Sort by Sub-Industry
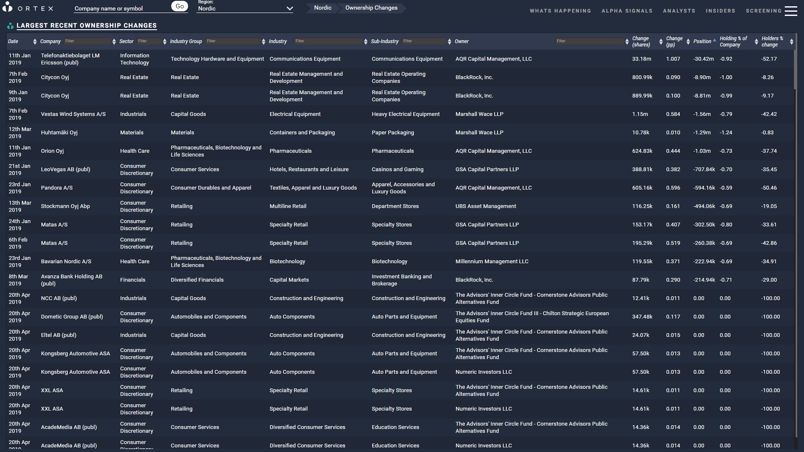804x452 pixels. pos(449,41)
